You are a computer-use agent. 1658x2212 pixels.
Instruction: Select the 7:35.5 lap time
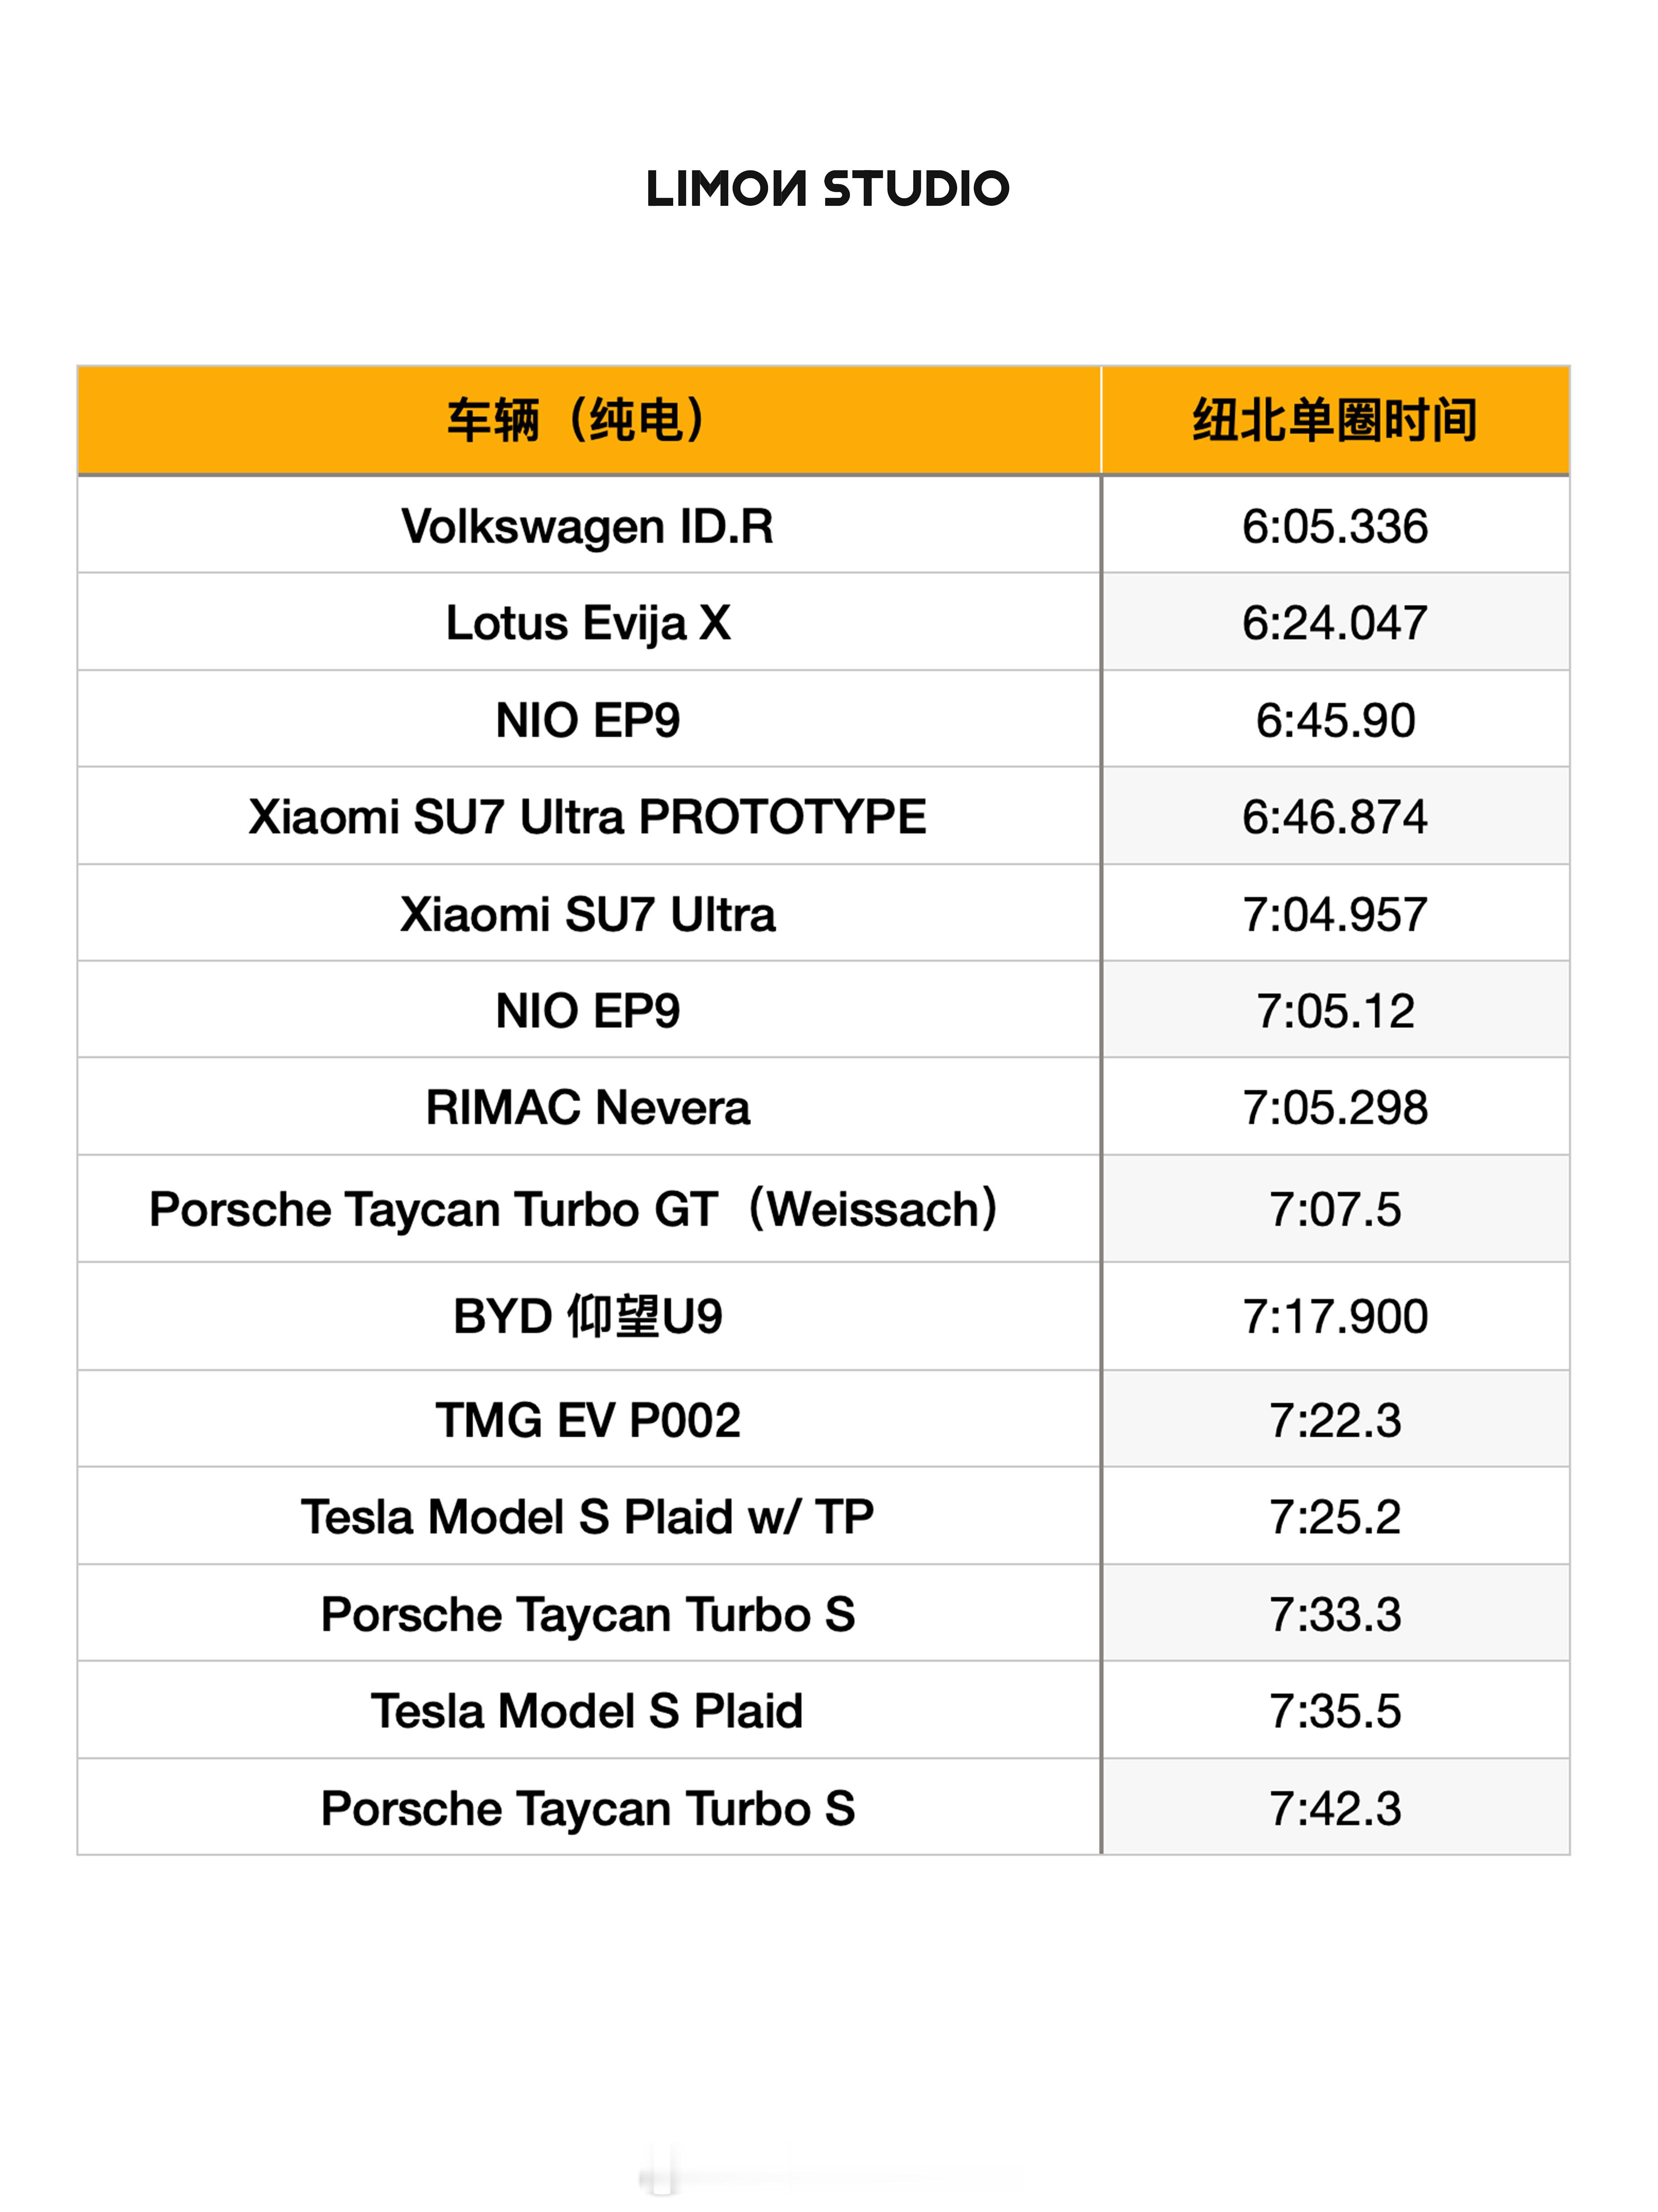click(x=1335, y=1710)
